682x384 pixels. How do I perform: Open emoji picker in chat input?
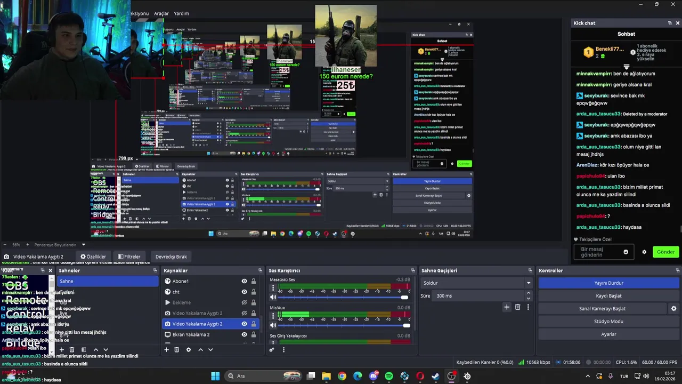coord(626,252)
